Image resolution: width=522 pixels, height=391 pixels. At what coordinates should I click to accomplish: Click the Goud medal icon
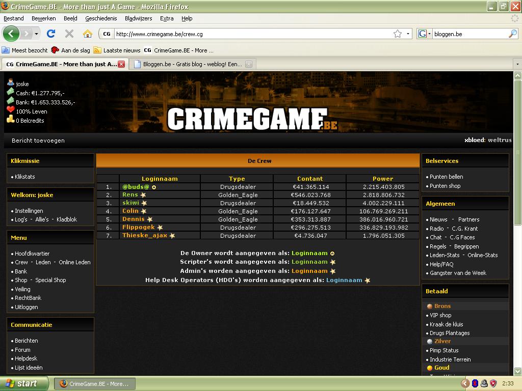[429, 368]
